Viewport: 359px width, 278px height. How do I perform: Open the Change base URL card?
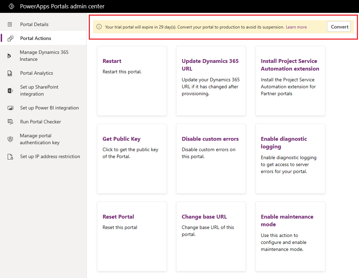click(211, 236)
